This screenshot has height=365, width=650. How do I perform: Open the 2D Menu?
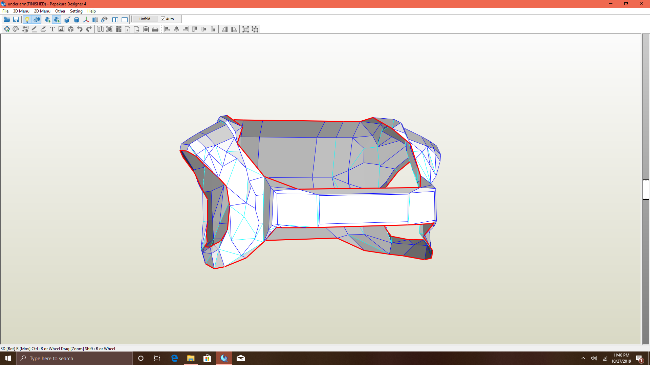(x=42, y=11)
